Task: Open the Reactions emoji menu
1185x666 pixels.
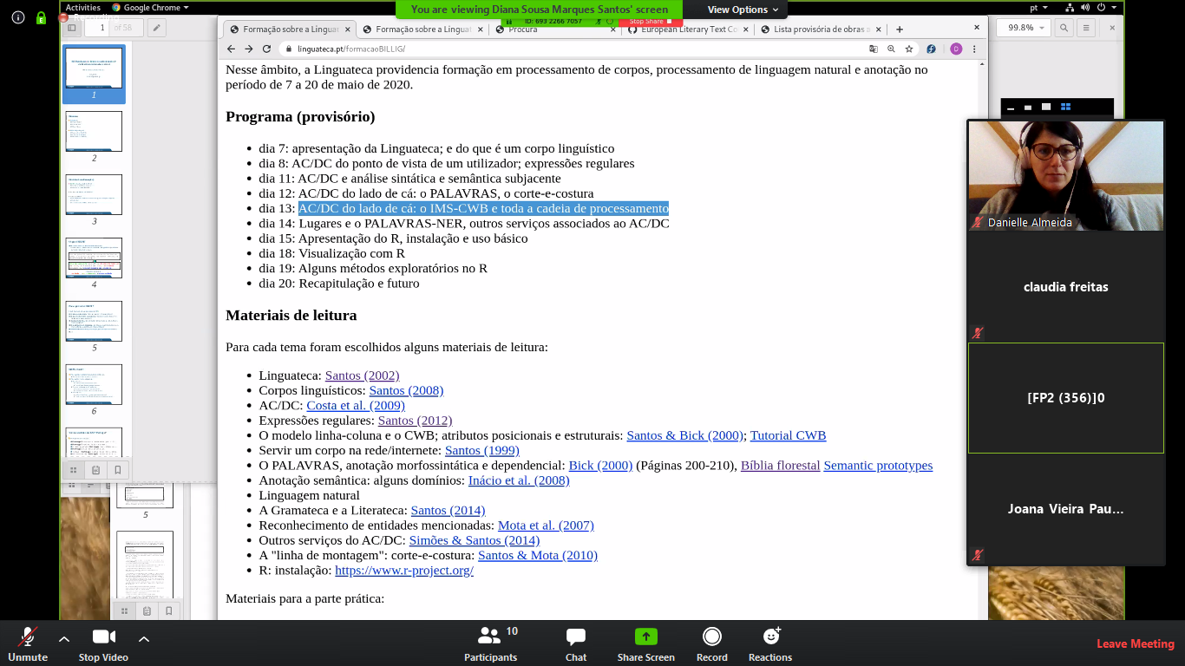Action: [x=770, y=643]
